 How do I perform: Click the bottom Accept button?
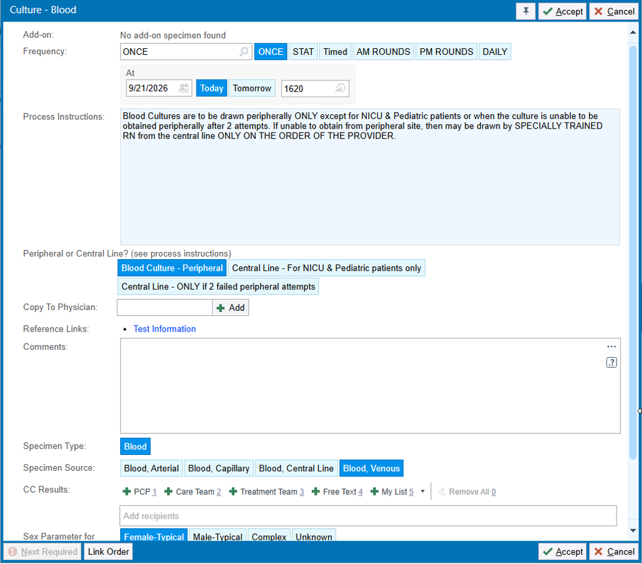tap(562, 552)
